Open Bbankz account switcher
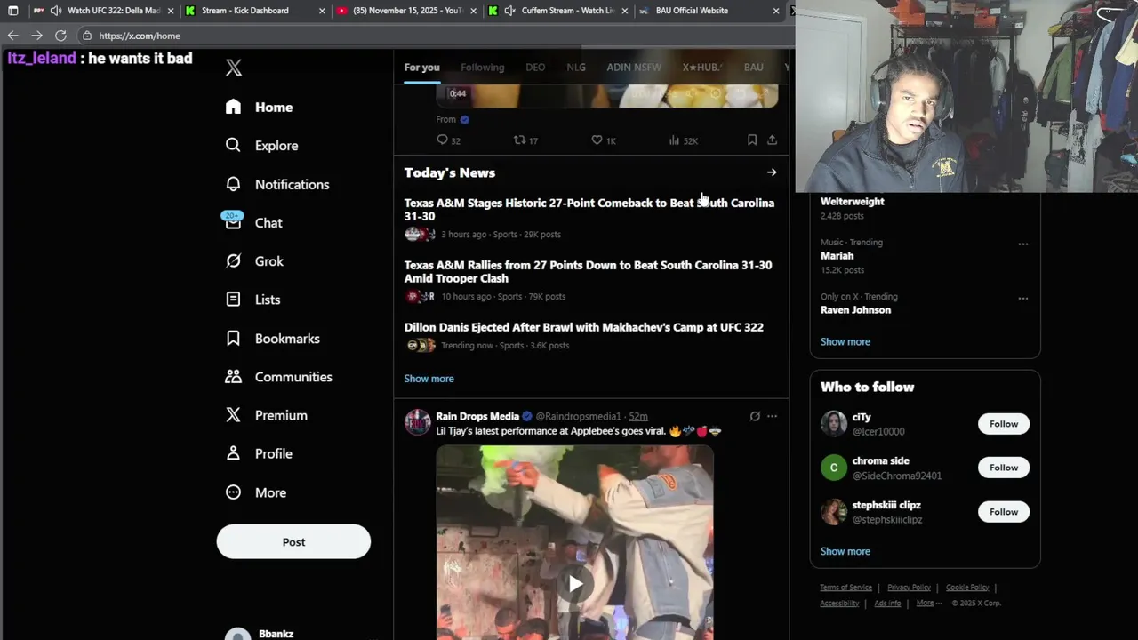1138x640 pixels. (293, 633)
